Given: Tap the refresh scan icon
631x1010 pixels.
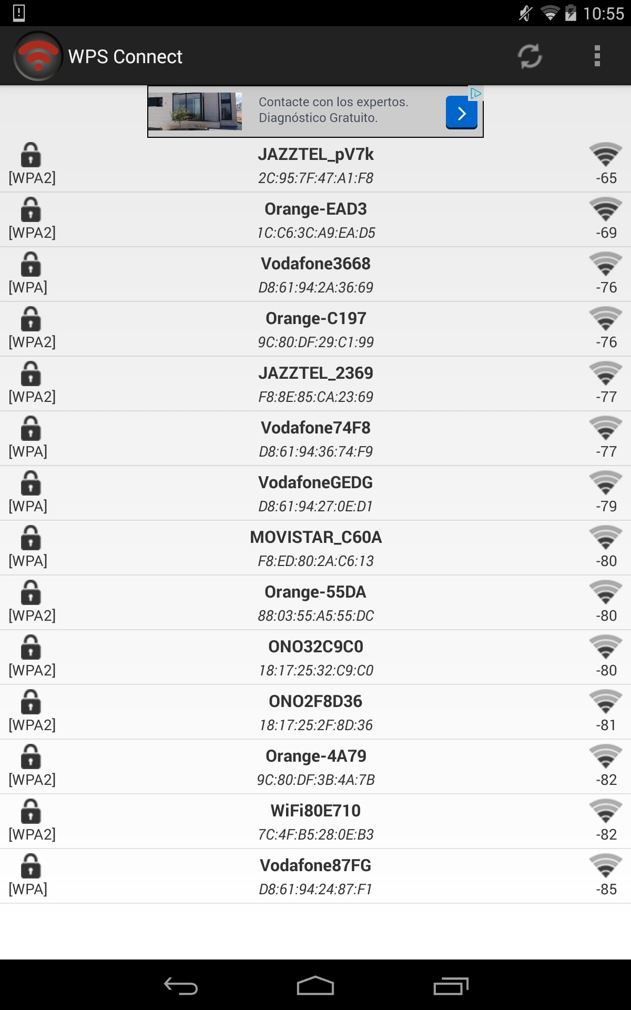Looking at the screenshot, I should pos(530,56).
